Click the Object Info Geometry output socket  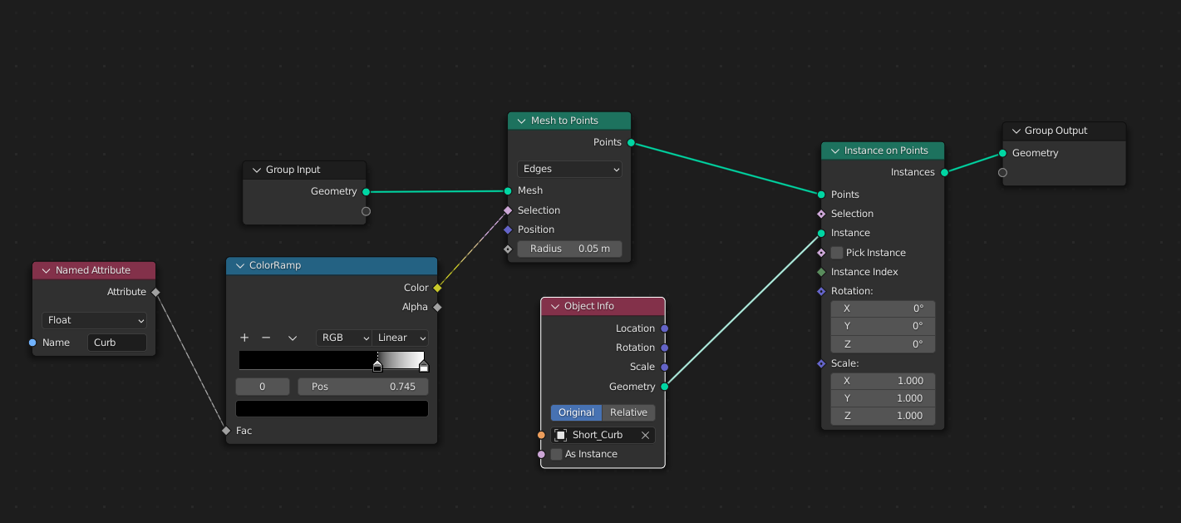[x=664, y=387]
